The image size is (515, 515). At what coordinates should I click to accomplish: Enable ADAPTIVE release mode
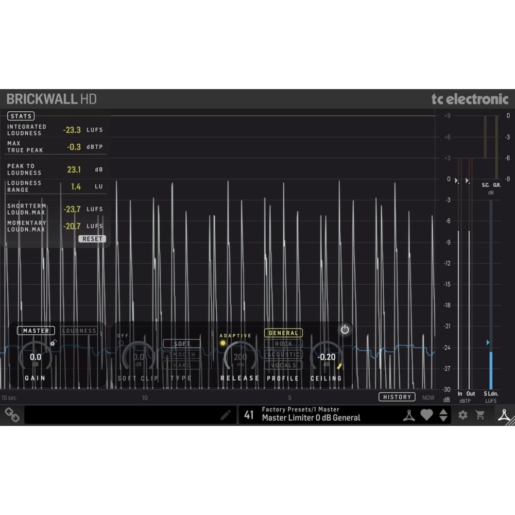coord(235,335)
